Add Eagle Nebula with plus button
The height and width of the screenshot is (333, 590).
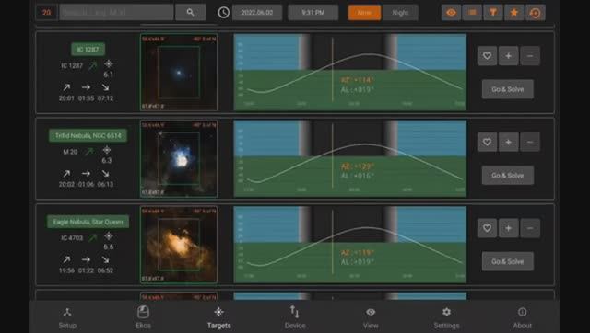pyautogui.click(x=508, y=228)
